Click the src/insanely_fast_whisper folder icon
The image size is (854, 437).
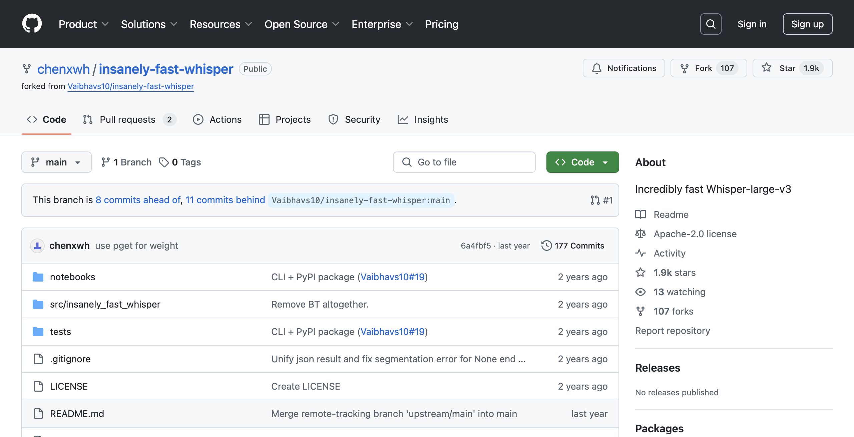coord(38,304)
